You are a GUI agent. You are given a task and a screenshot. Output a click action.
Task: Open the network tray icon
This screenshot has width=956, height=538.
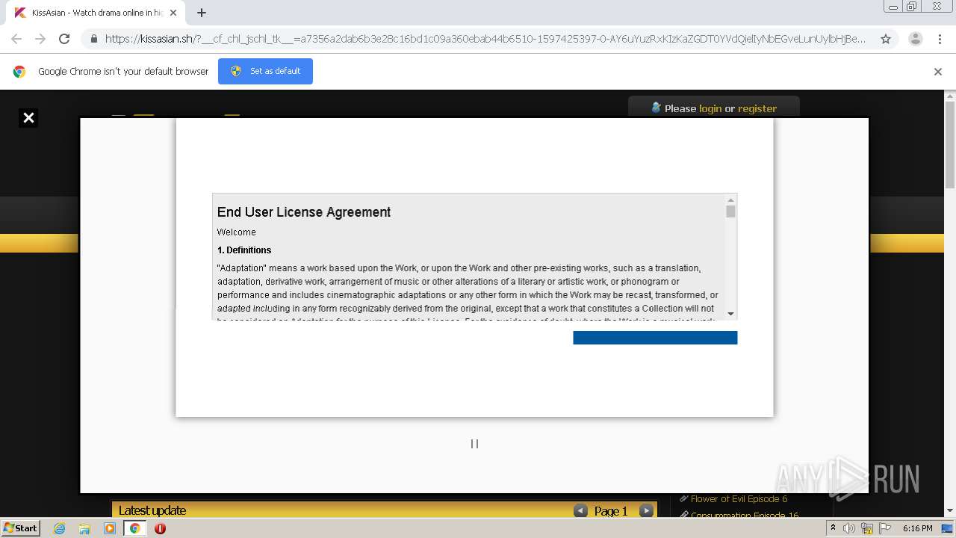[x=867, y=528]
